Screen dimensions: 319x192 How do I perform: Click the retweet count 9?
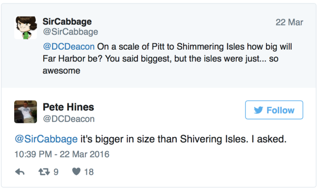[56, 172]
